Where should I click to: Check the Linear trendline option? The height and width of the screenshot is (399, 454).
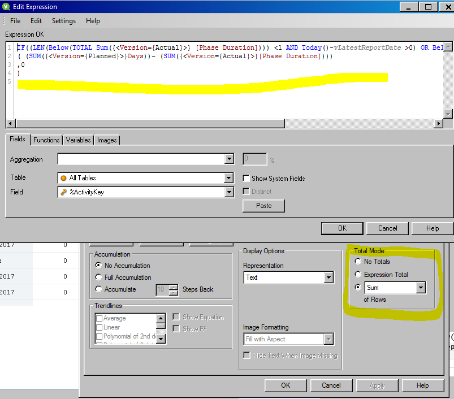(100, 327)
